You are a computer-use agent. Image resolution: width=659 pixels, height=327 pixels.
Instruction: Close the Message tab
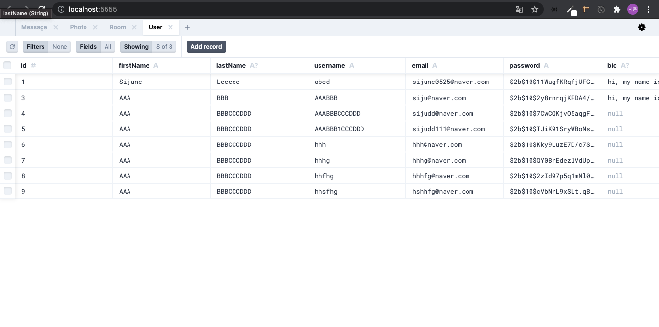[x=56, y=27]
